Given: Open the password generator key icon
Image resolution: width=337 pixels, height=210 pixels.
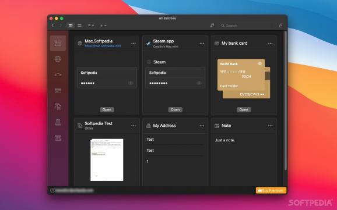Looking at the screenshot, I should click(212, 26).
